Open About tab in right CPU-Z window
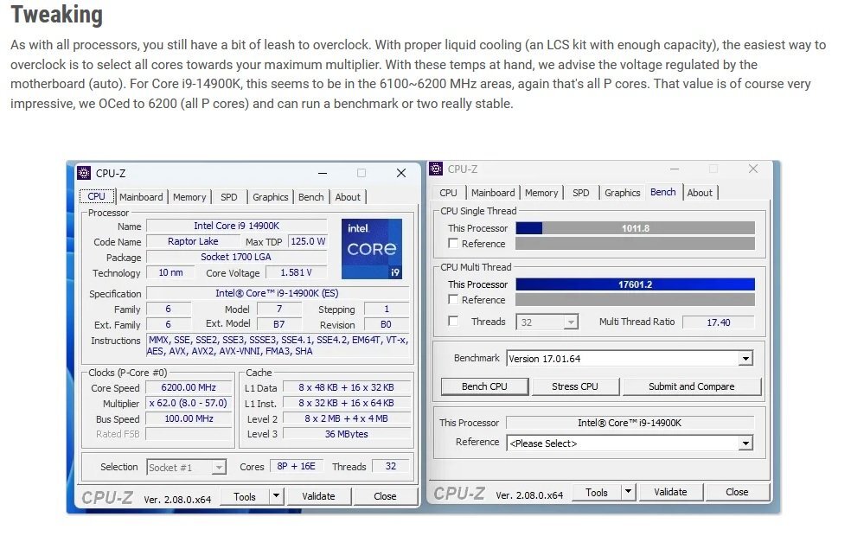Image resolution: width=851 pixels, height=536 pixels. coord(700,193)
